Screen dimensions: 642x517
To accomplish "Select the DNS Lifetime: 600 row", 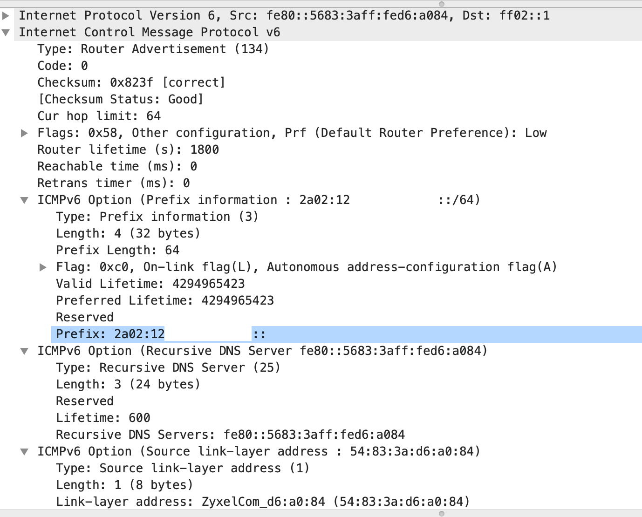I will tap(103, 418).
